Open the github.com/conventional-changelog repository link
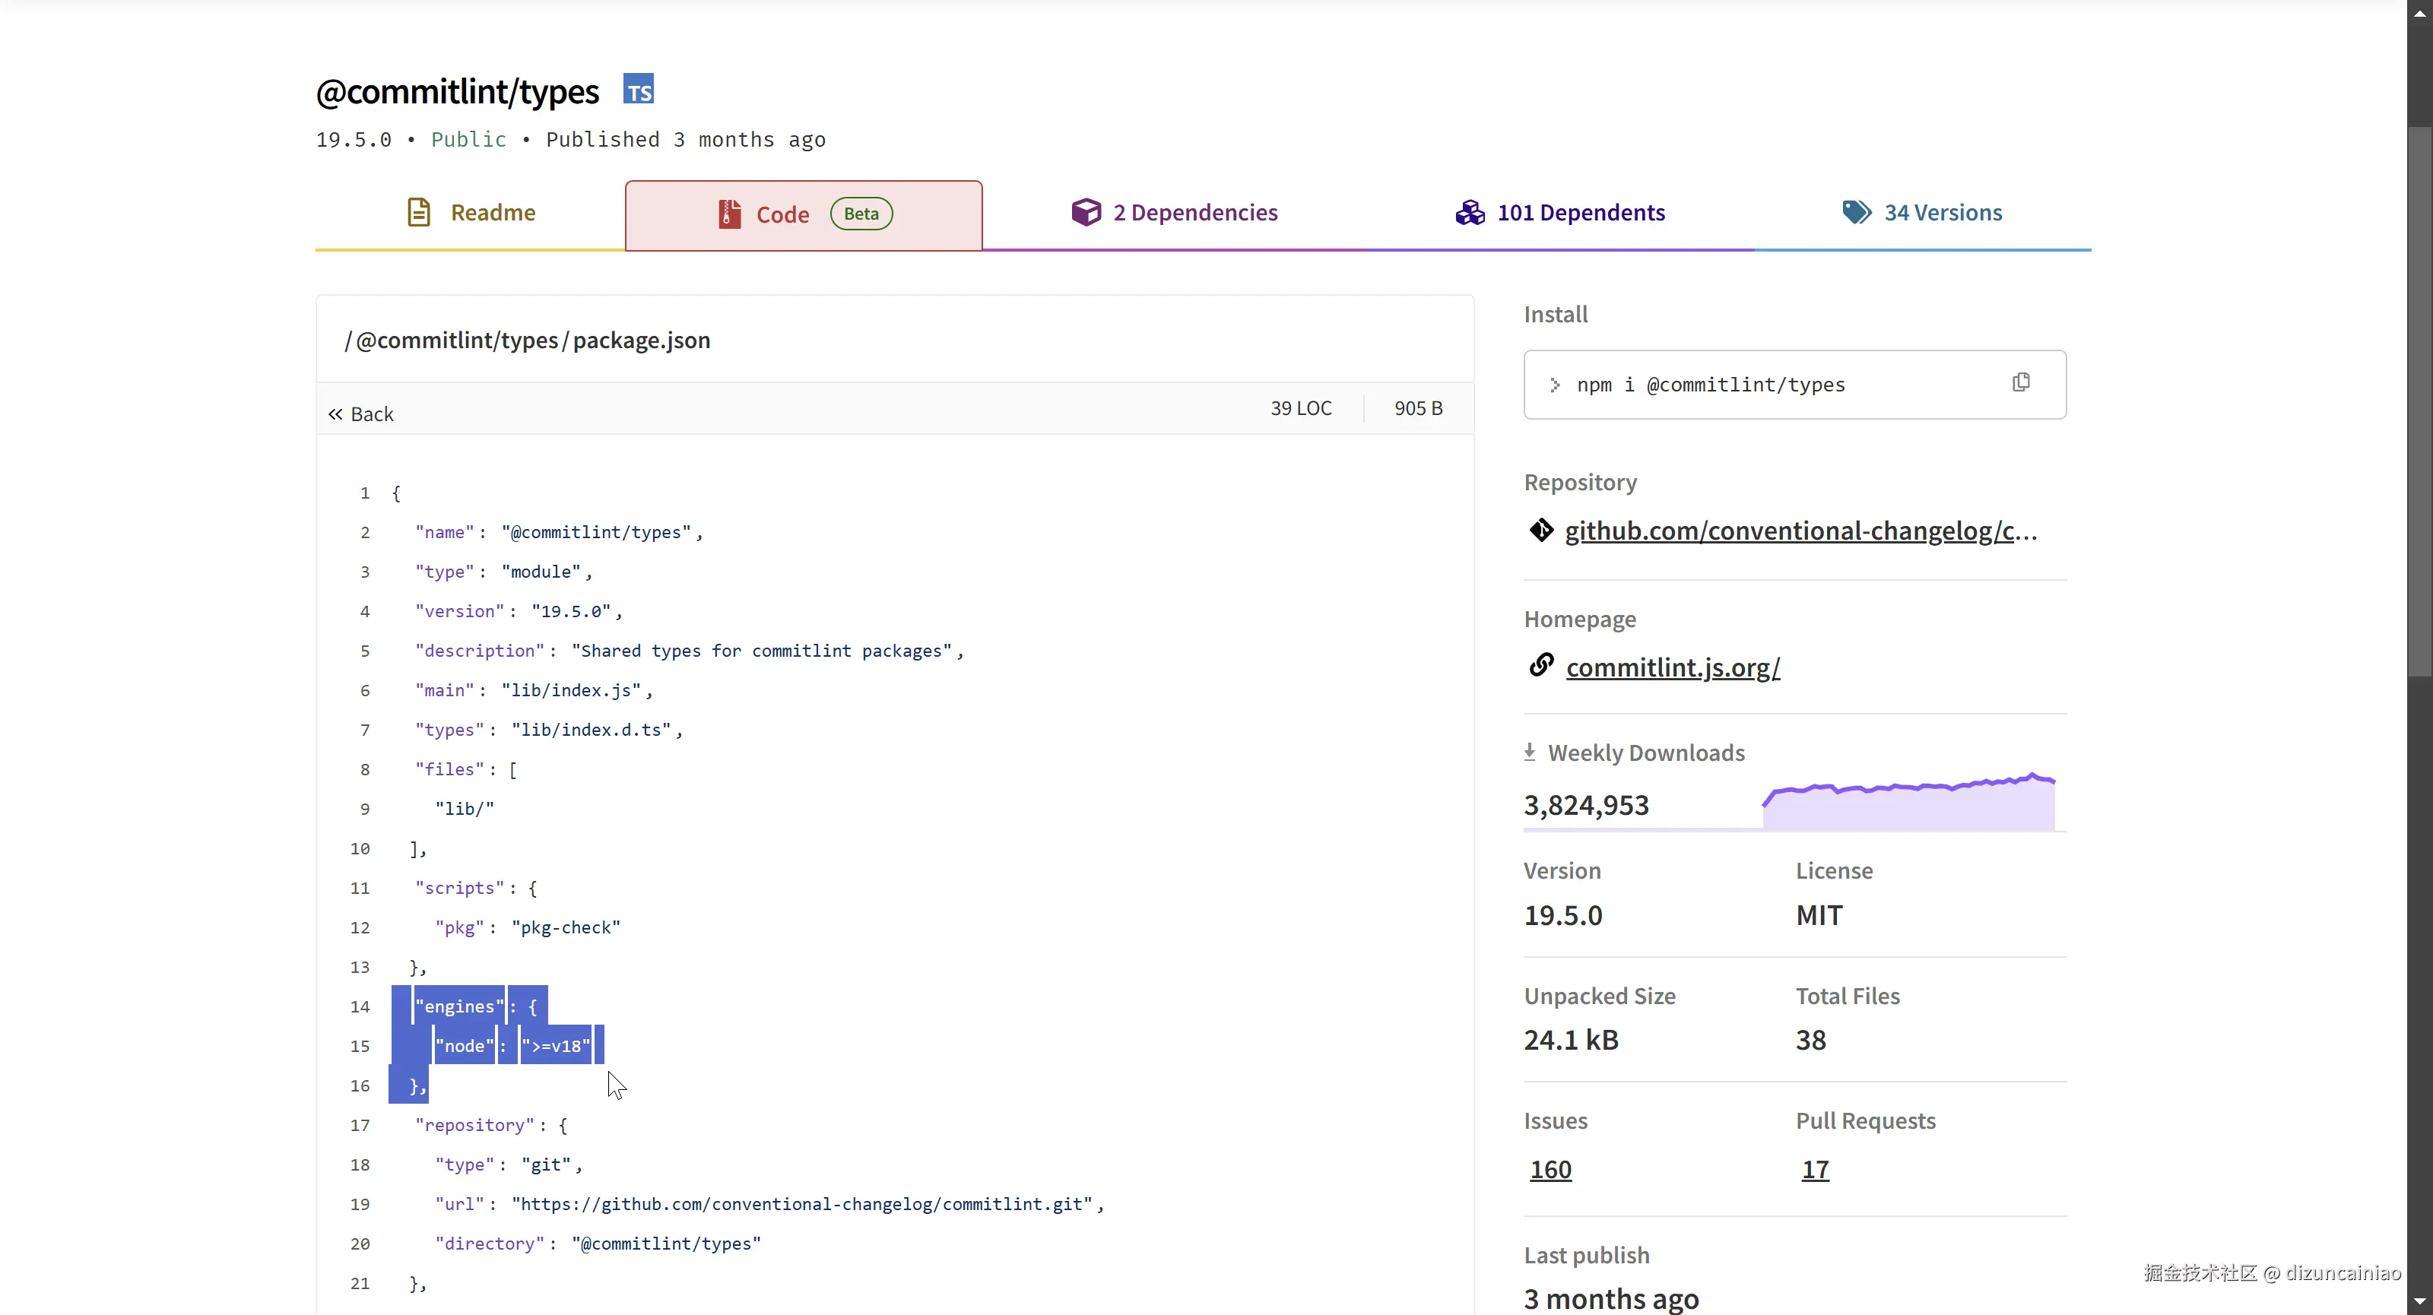 click(x=1799, y=531)
